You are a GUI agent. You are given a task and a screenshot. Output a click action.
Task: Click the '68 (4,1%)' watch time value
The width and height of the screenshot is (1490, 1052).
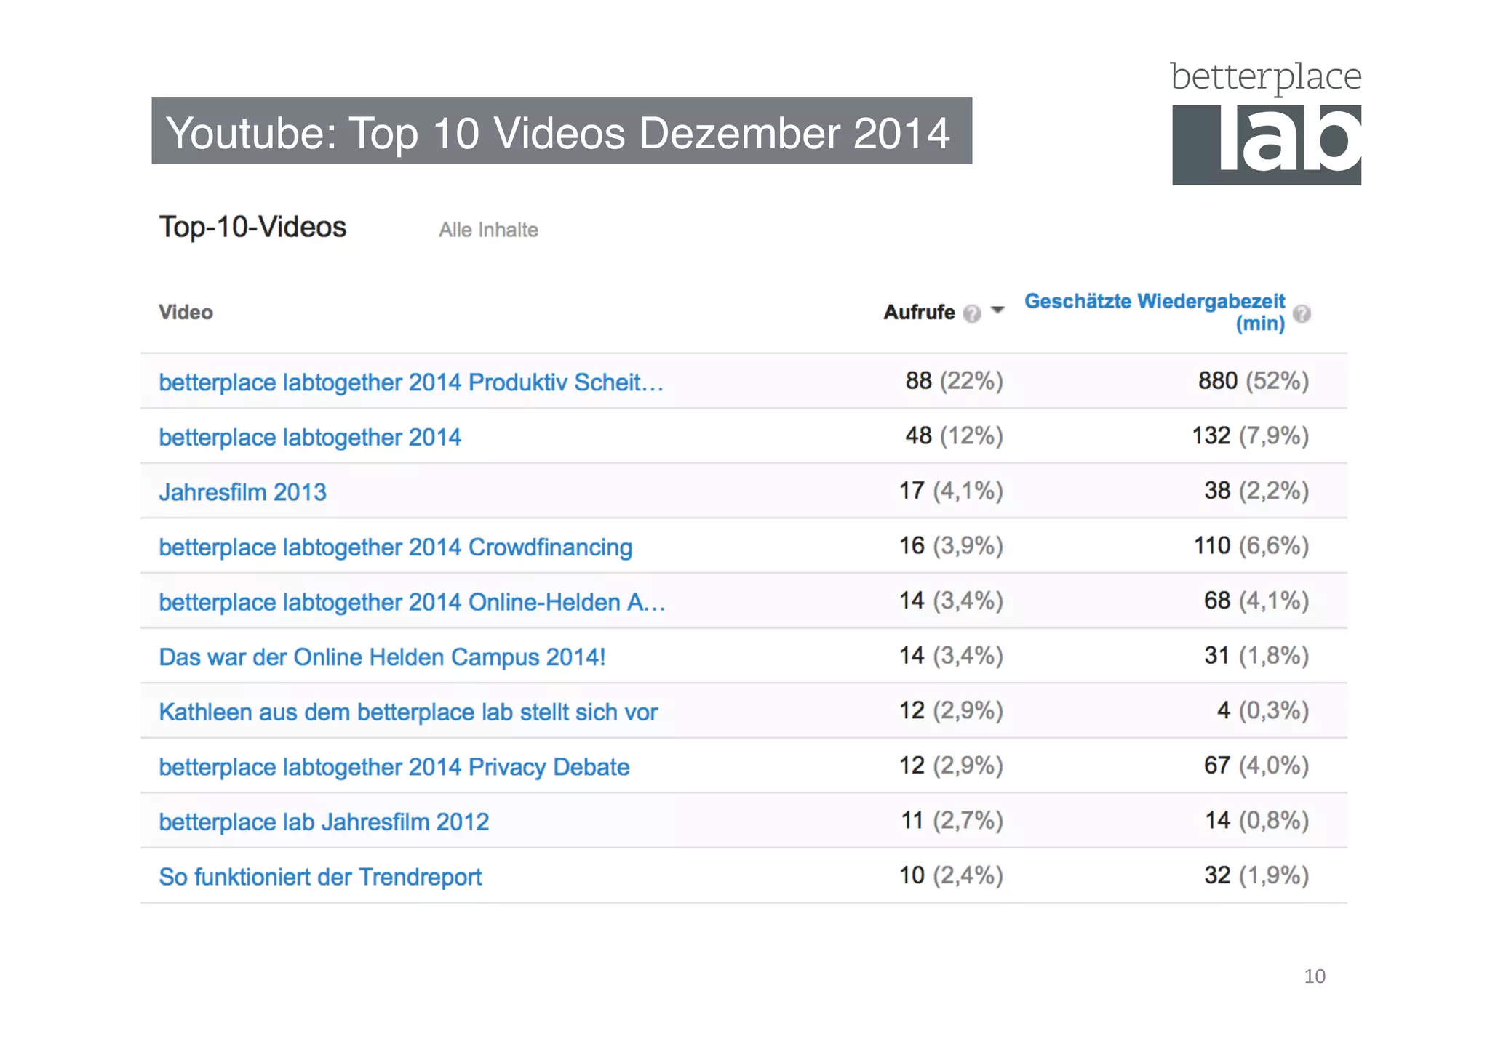(x=1256, y=601)
